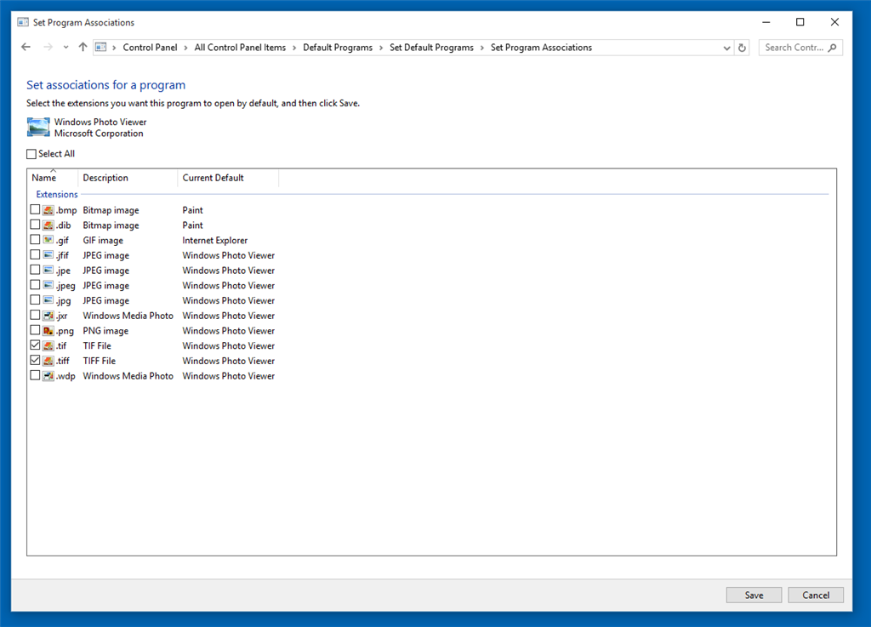The width and height of the screenshot is (871, 627).
Task: Go forward with the forward arrow
Action: click(48, 47)
